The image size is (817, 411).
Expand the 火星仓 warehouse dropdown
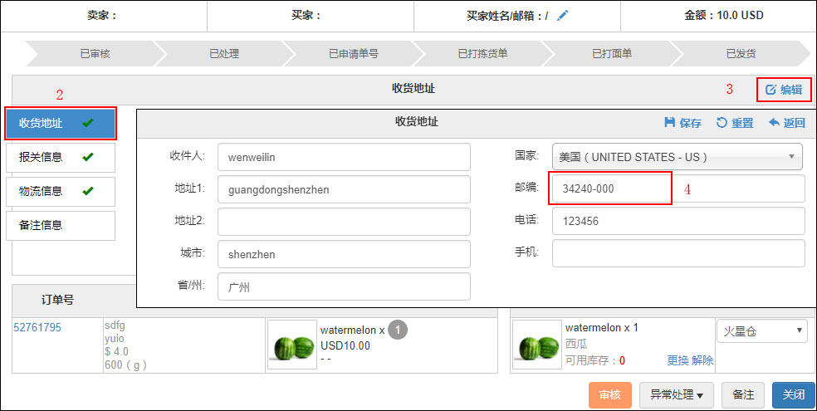click(x=761, y=331)
